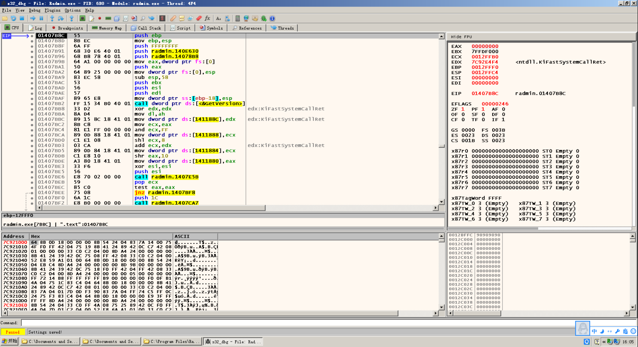
Task: Click the ASCII column header in dump
Action: click(x=195, y=237)
